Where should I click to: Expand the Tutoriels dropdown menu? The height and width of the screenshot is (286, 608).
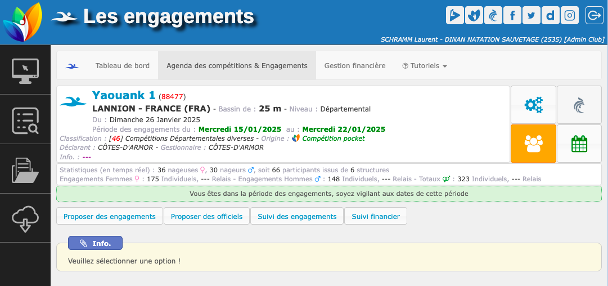[x=425, y=66]
